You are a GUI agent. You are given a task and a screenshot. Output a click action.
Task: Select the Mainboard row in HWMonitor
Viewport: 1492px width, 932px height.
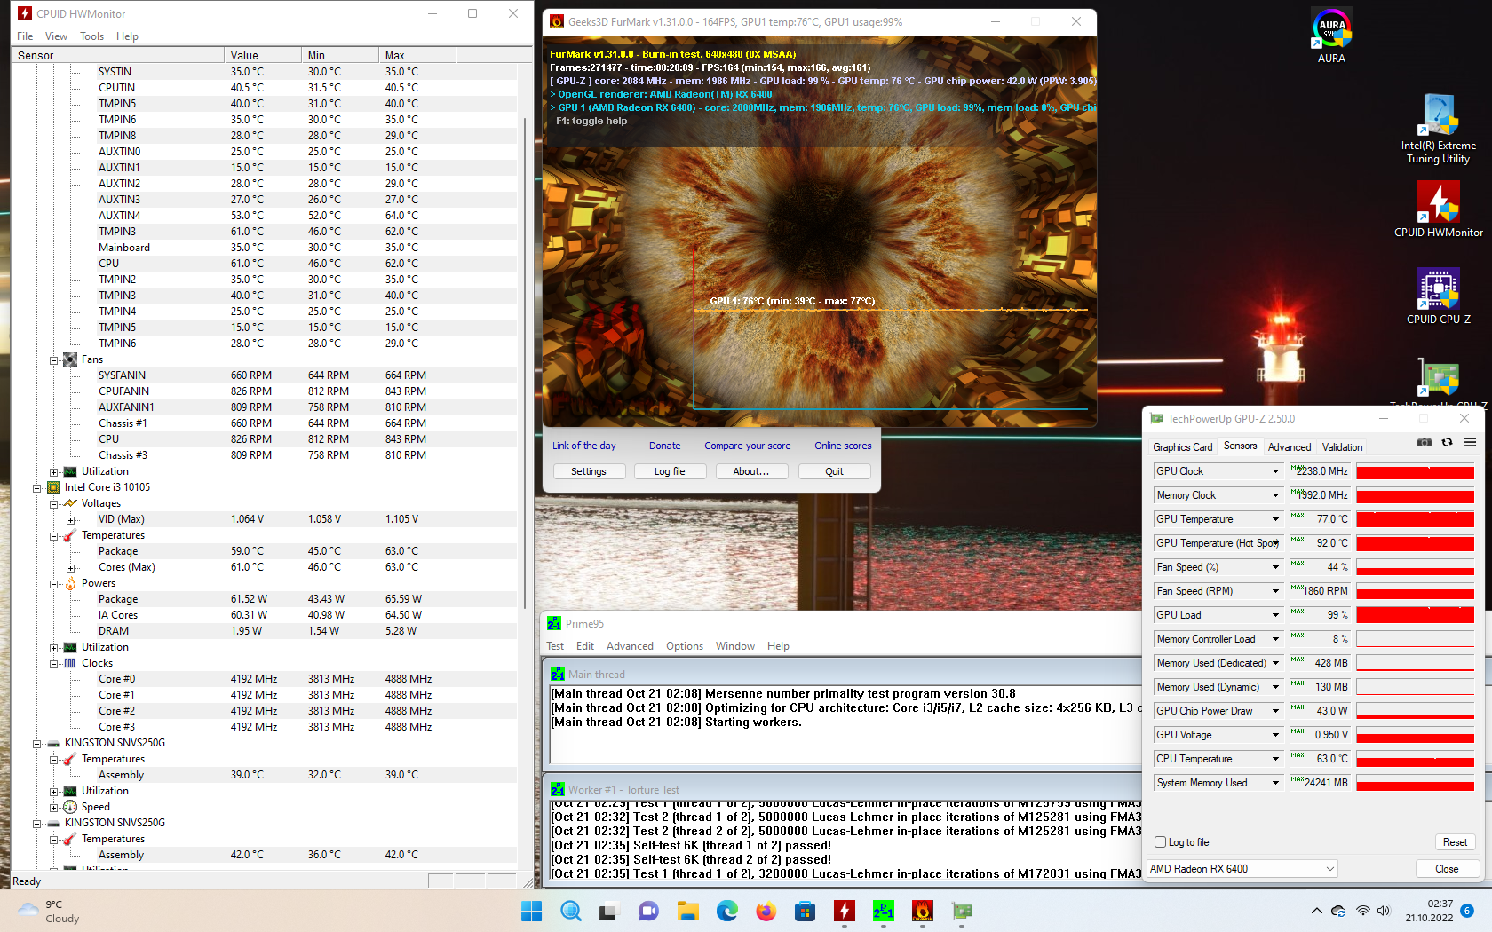pyautogui.click(x=264, y=248)
